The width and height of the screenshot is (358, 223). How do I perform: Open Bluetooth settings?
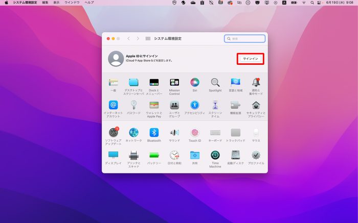[x=154, y=133]
